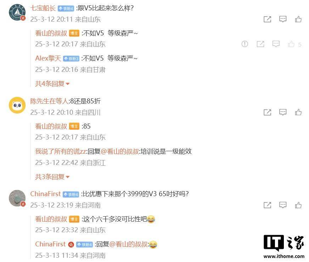Image resolution: width=309 pixels, height=262 pixels.
Task: Open 我说了所有的谎zz user profile
Action: 61,151
